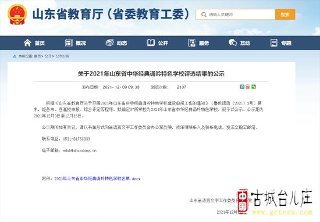Click the green WeChat share icon
320x222 pixels.
coord(254,87)
